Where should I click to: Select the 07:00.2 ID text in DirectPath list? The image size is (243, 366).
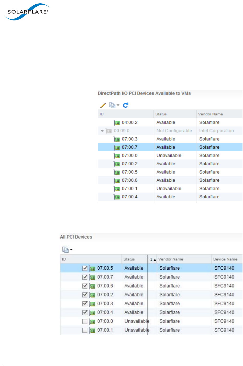pos(130,164)
